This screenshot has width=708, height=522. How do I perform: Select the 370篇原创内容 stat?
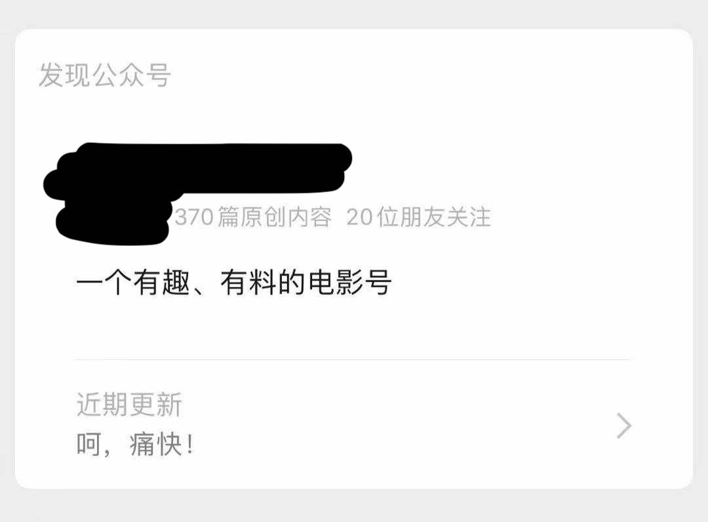253,217
